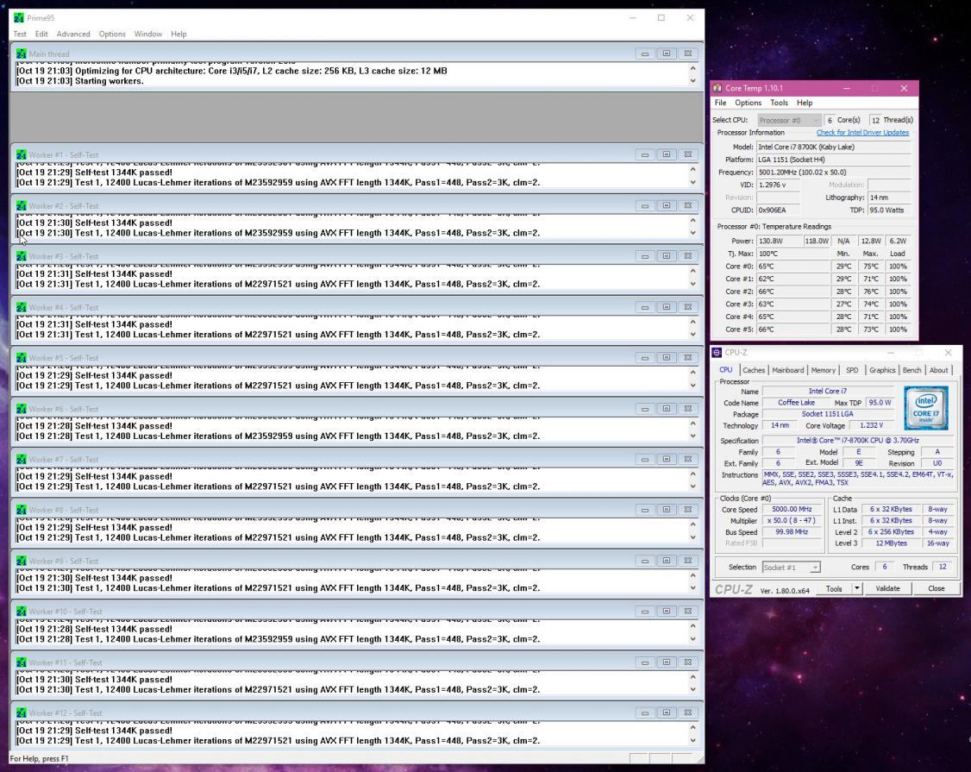Click the Intel Core i7 logo in CPU-Z
This screenshot has width=971, height=772.
[926, 408]
